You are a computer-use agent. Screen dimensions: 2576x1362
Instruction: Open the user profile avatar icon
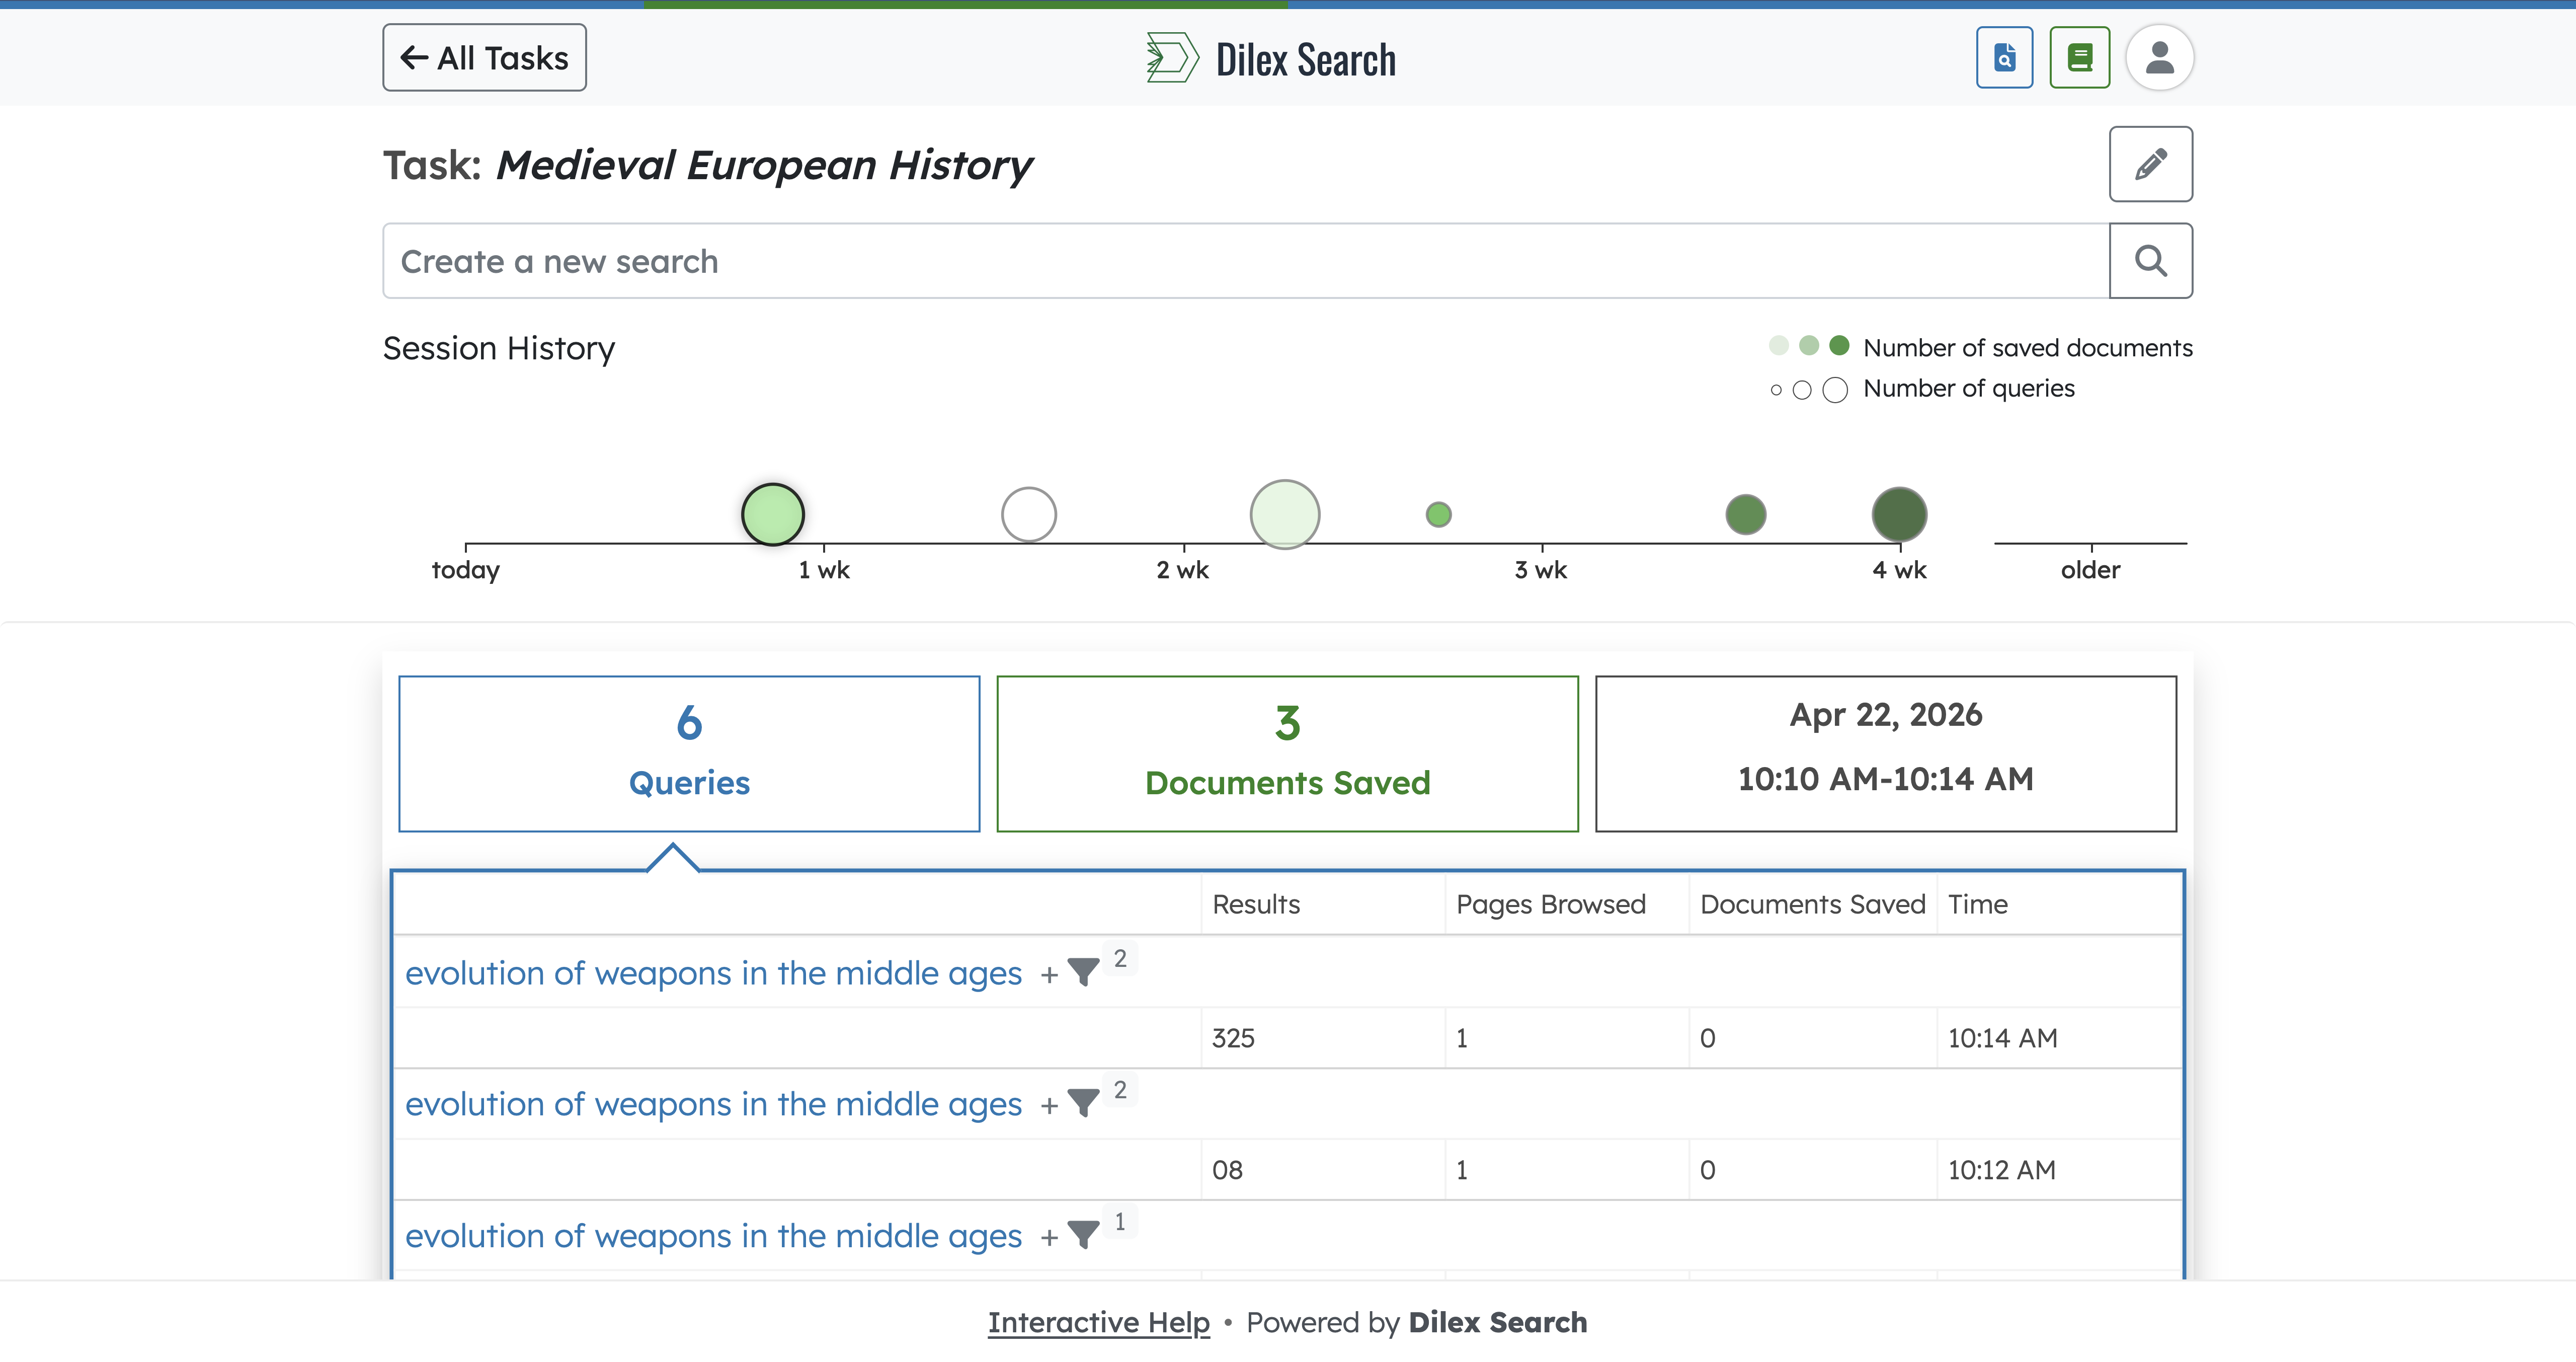(2159, 58)
